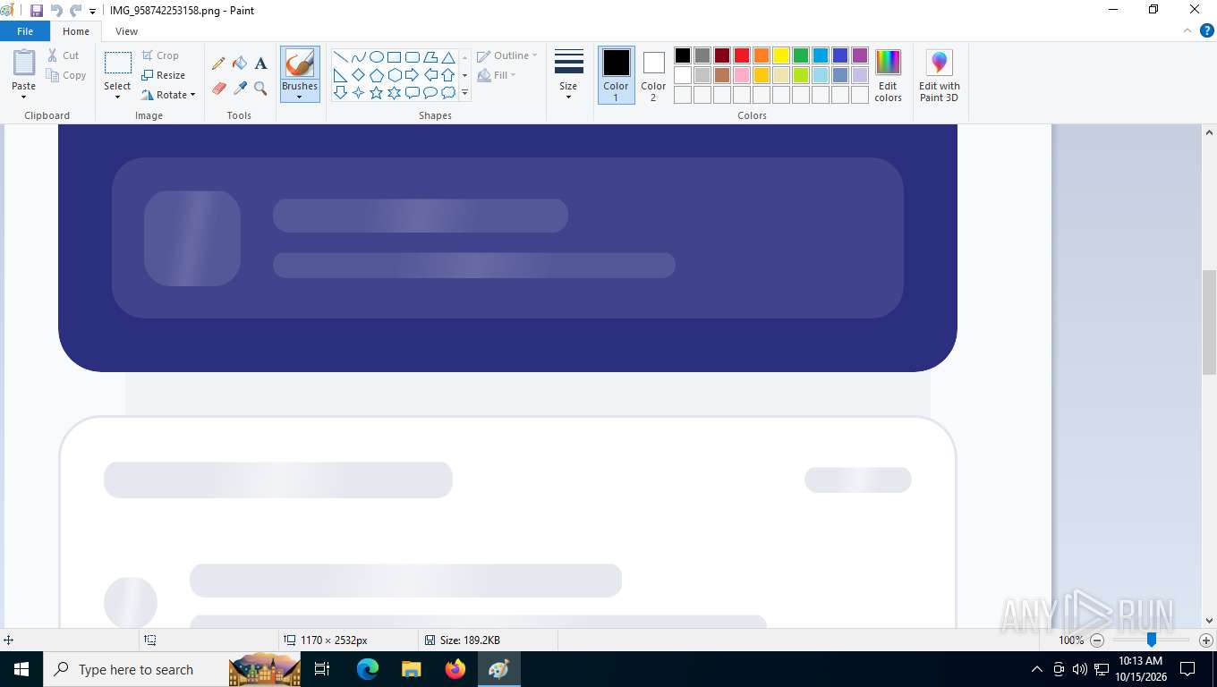Open the shape Fill dropdown
This screenshot has height=687, width=1217.
point(497,75)
